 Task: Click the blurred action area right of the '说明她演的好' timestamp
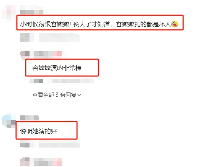coord(59,145)
